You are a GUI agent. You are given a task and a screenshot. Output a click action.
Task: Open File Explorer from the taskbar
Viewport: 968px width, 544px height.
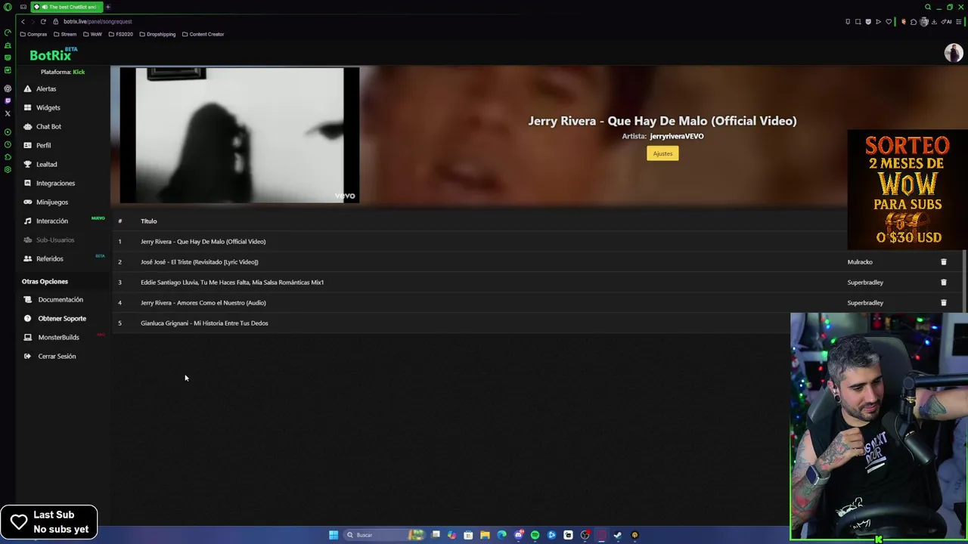coord(485,535)
